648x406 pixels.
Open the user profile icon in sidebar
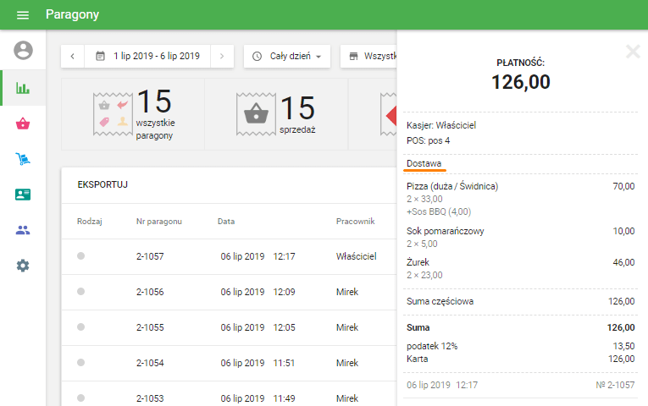(23, 51)
